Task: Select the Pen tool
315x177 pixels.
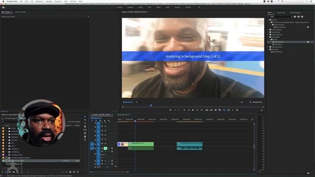Action: point(85,133)
